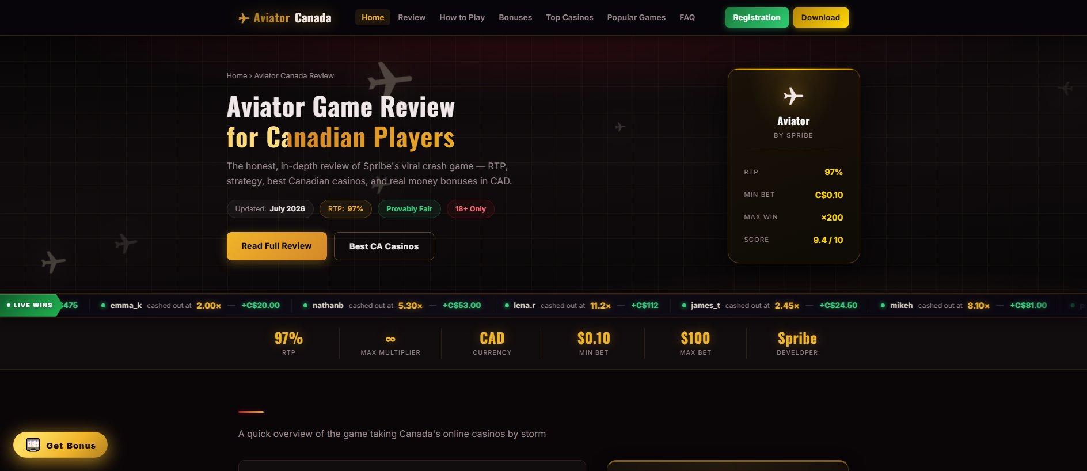Viewport: 1087px width, 471px height.
Task: Click the green Registration button
Action: coord(757,17)
